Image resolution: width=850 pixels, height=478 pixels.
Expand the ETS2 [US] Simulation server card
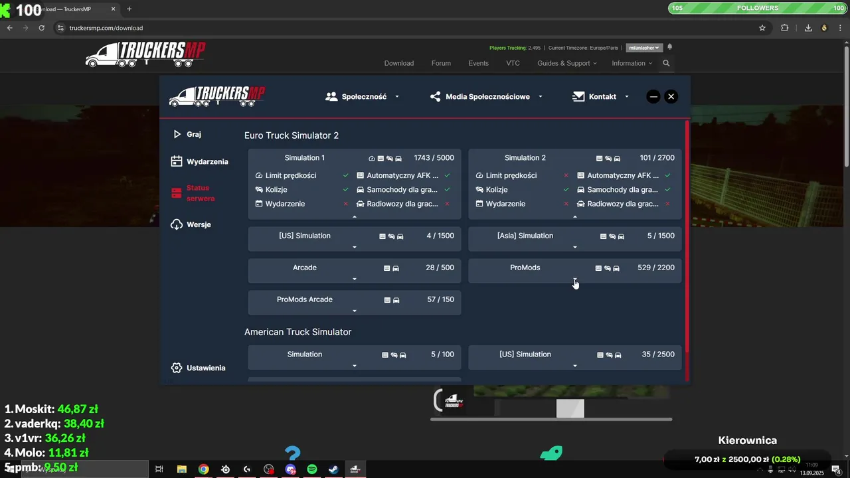[x=355, y=248]
